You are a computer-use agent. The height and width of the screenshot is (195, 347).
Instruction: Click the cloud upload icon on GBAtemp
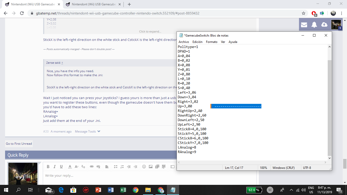324,25
